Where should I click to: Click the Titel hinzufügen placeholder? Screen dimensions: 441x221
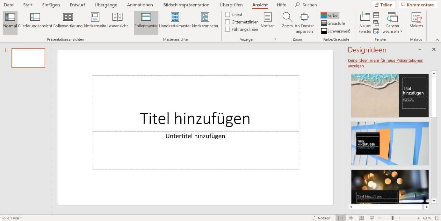pos(195,103)
